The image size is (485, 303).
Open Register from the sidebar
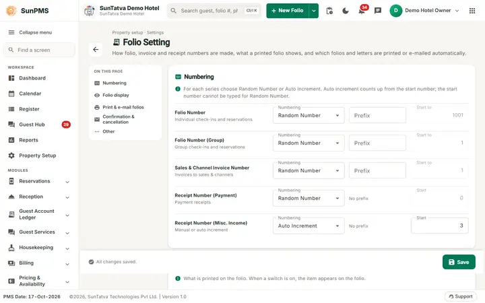tap(39, 109)
